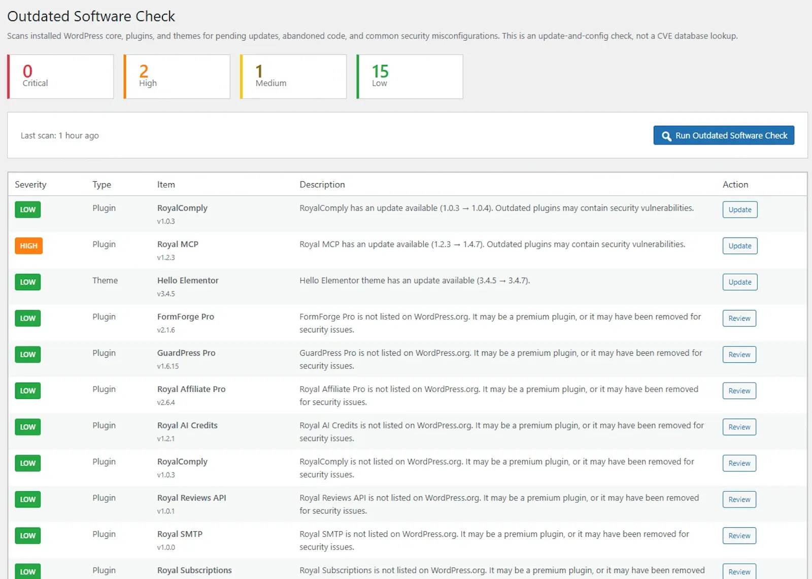The height and width of the screenshot is (579, 812).
Task: Review the FormForge Pro finding
Action: click(x=739, y=318)
